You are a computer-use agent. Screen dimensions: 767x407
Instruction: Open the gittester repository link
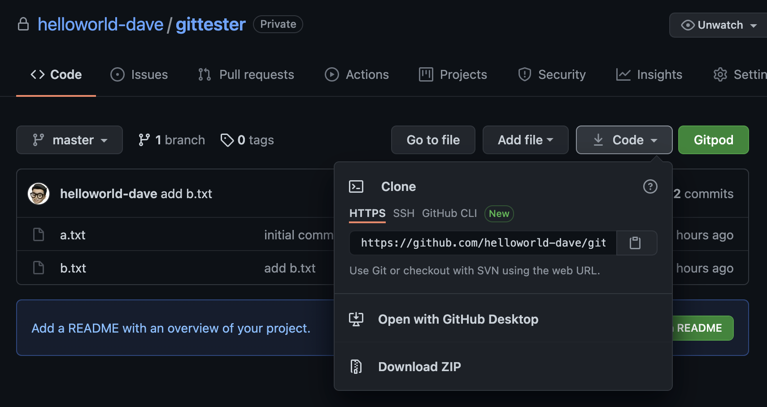pyautogui.click(x=211, y=24)
